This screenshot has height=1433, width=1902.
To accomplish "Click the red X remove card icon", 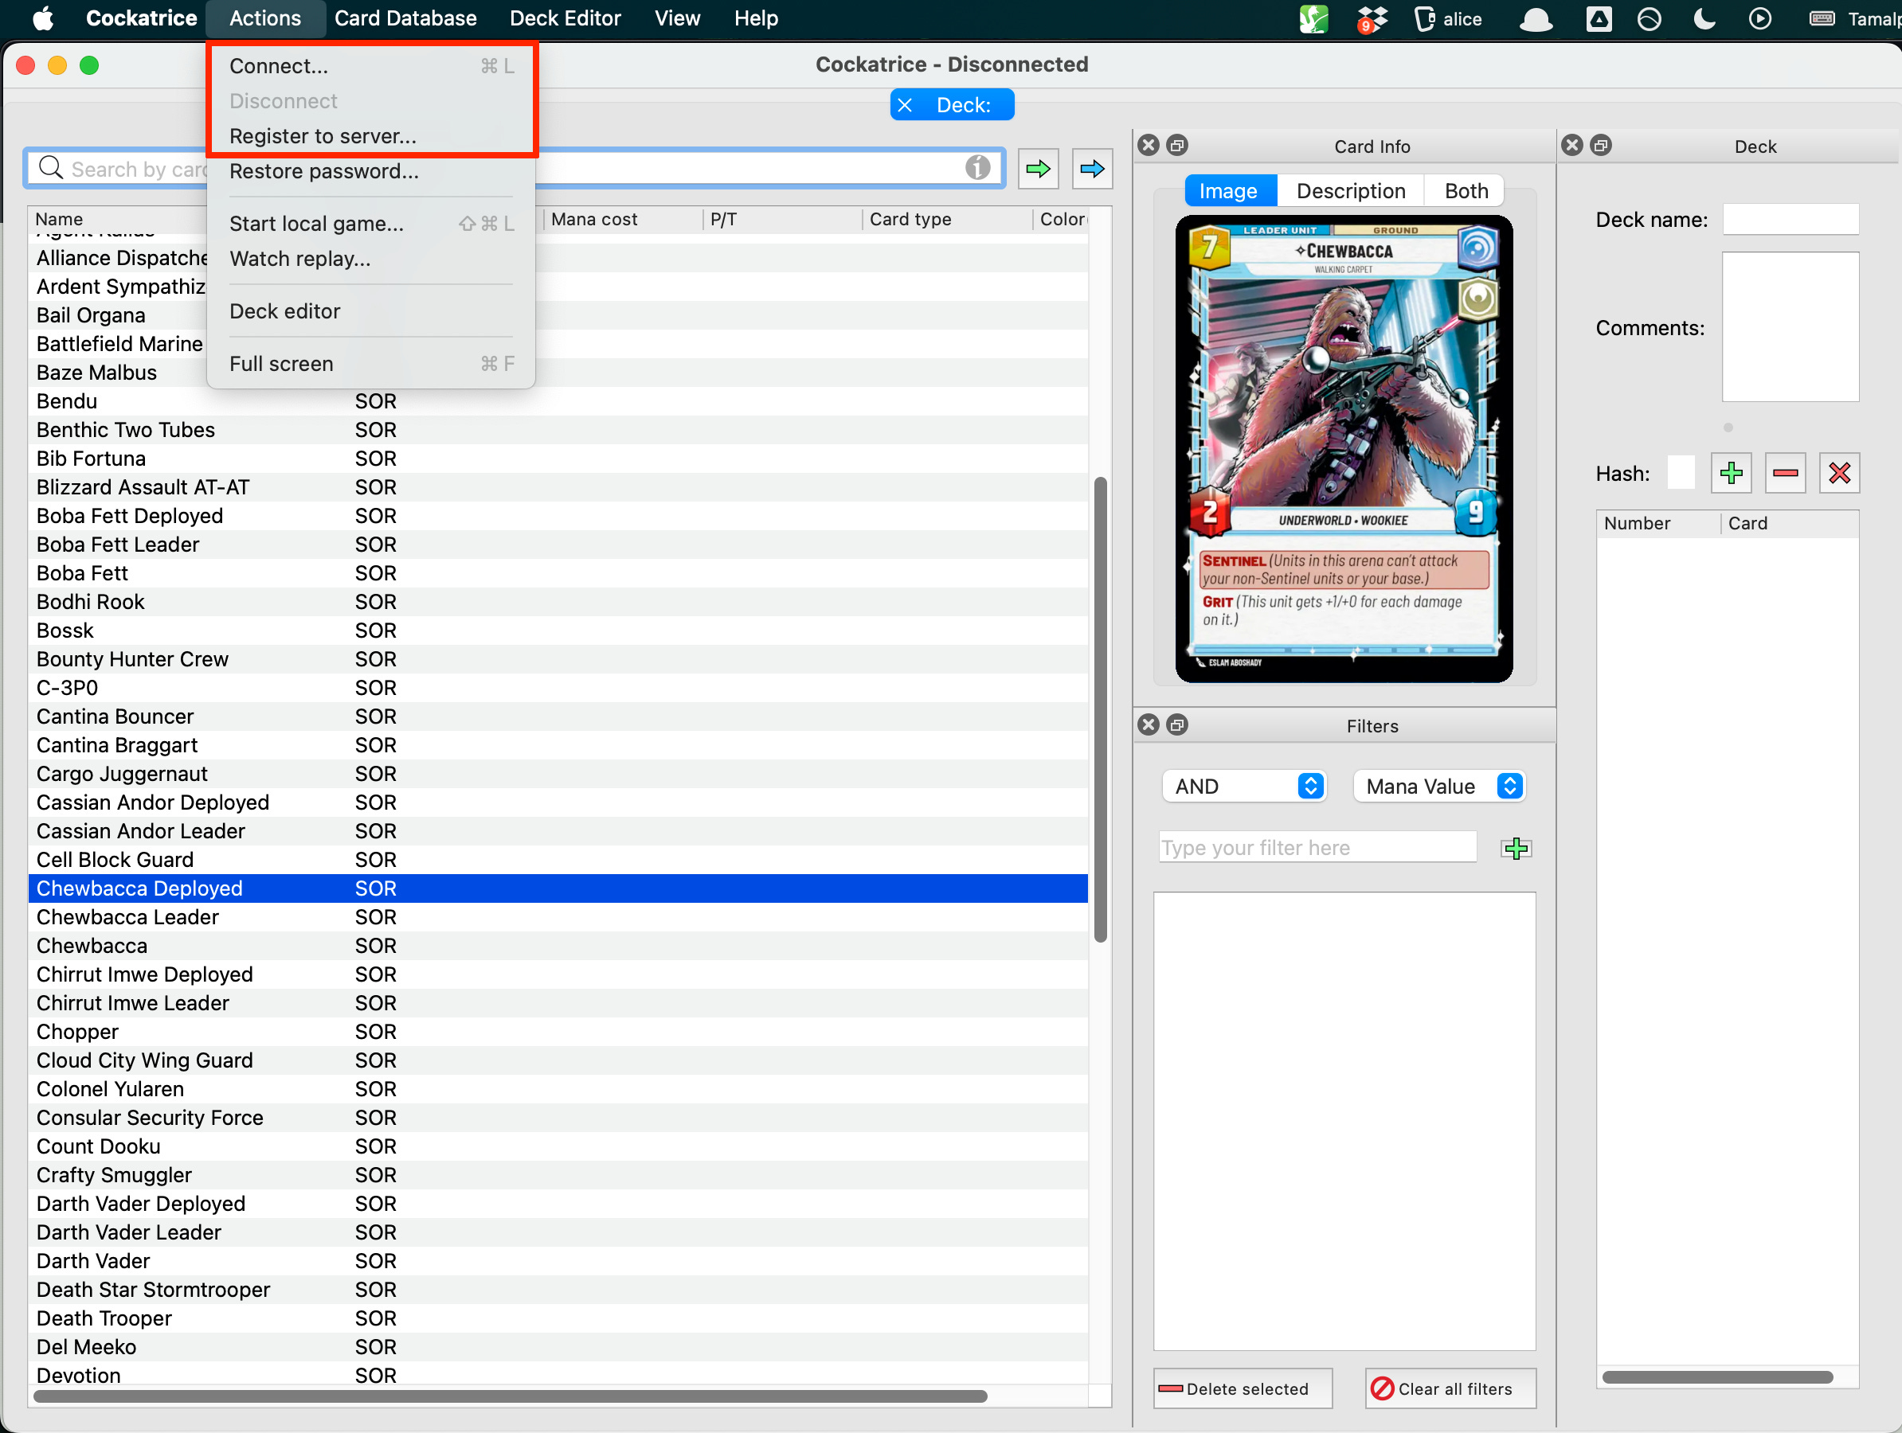I will click(1838, 473).
